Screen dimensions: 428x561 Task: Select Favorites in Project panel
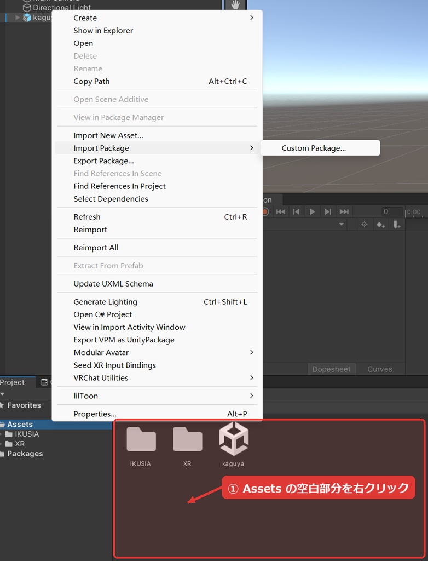24,405
